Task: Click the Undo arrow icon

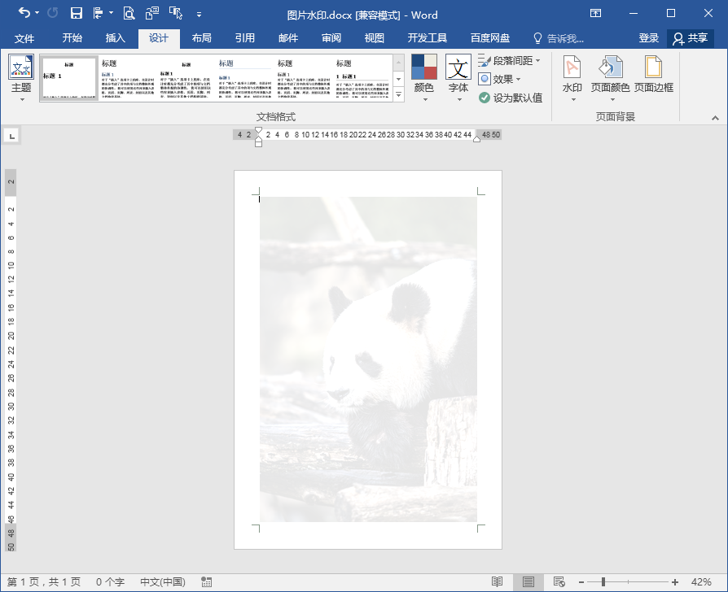Action: pos(24,14)
